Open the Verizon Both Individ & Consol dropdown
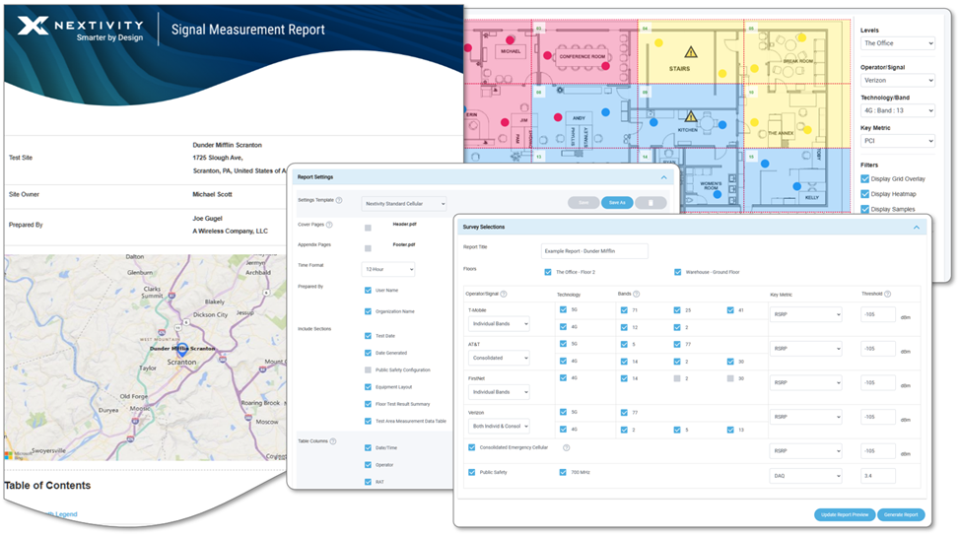The image size is (961, 536). (499, 426)
